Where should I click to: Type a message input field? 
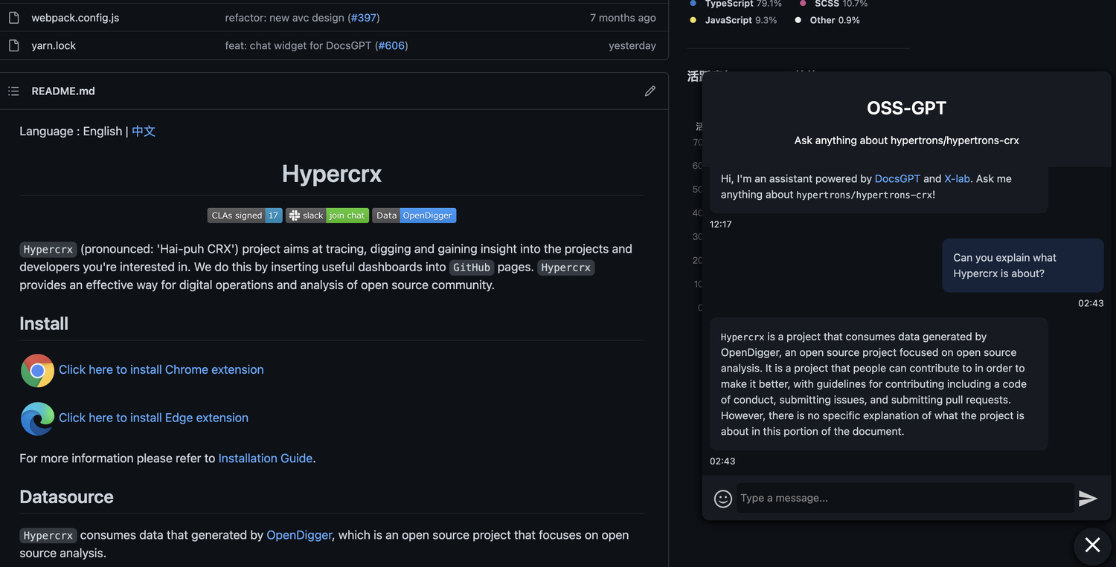coord(905,498)
